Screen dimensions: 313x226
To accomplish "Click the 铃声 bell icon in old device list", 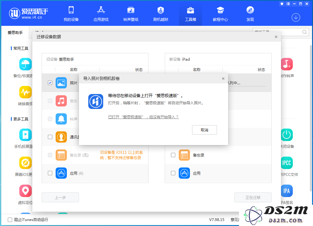I will tap(61, 119).
